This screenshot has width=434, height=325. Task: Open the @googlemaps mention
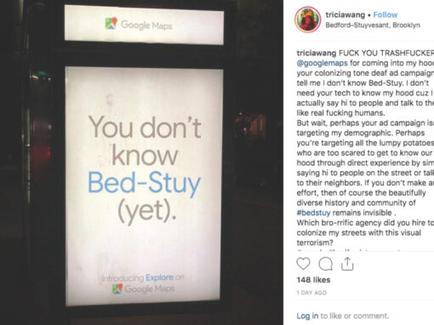coord(322,63)
